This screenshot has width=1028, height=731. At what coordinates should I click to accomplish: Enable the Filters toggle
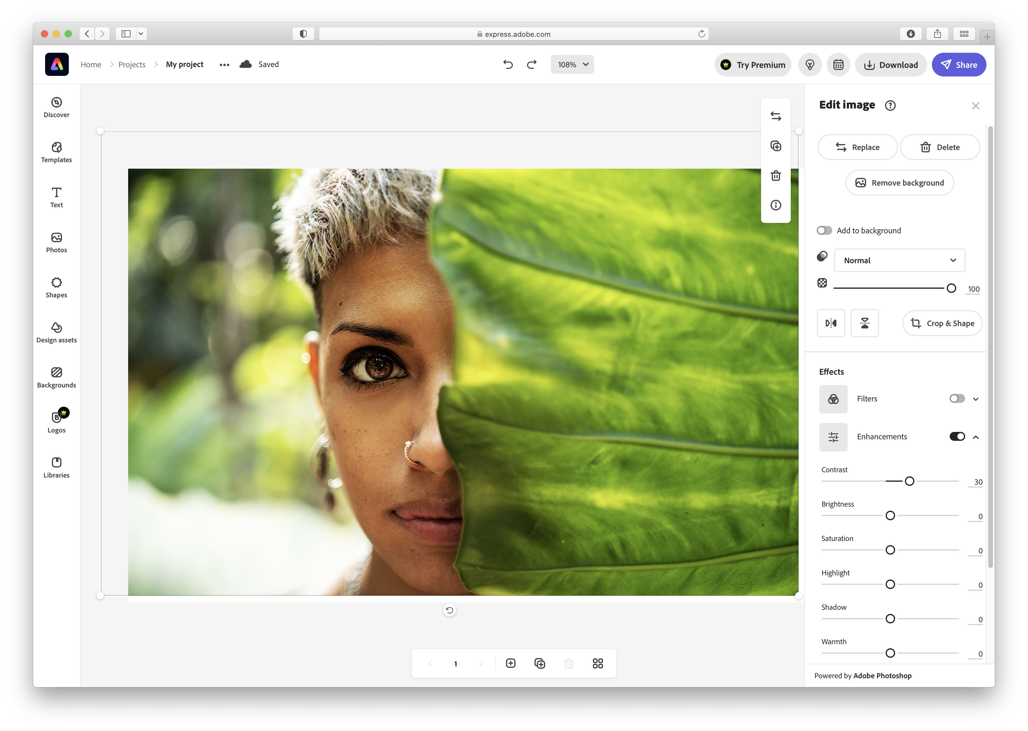(x=957, y=399)
